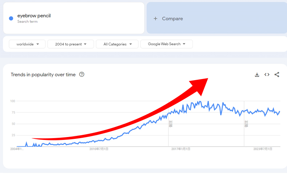The width and height of the screenshot is (287, 174).
Task: Download the trends chart data
Action: point(257,75)
